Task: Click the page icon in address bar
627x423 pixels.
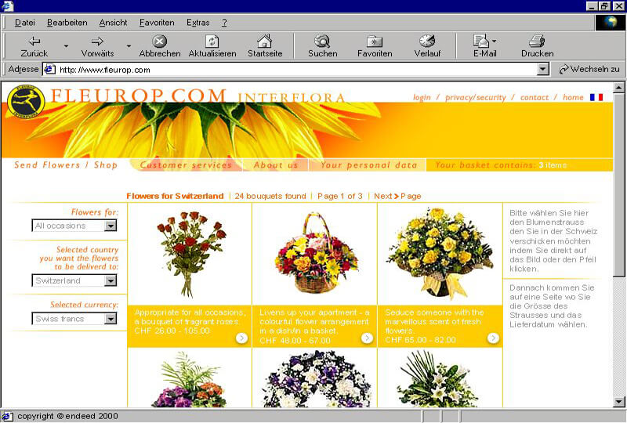Action: [49, 69]
